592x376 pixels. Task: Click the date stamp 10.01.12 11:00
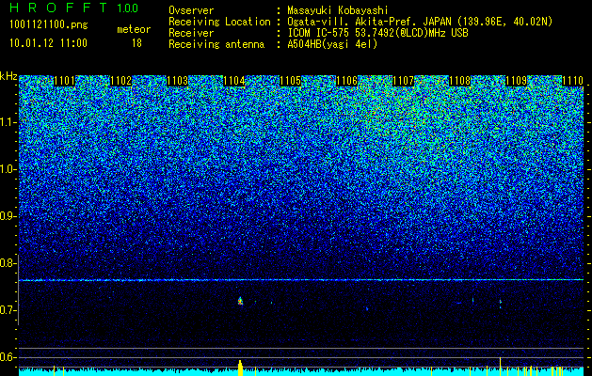pyautogui.click(x=48, y=43)
